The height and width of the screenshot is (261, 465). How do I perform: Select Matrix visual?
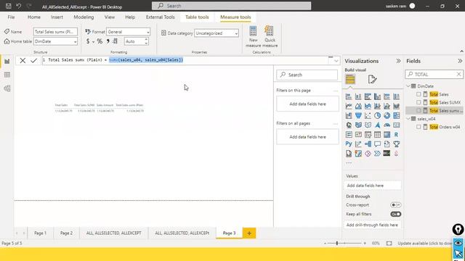click(x=387, y=135)
